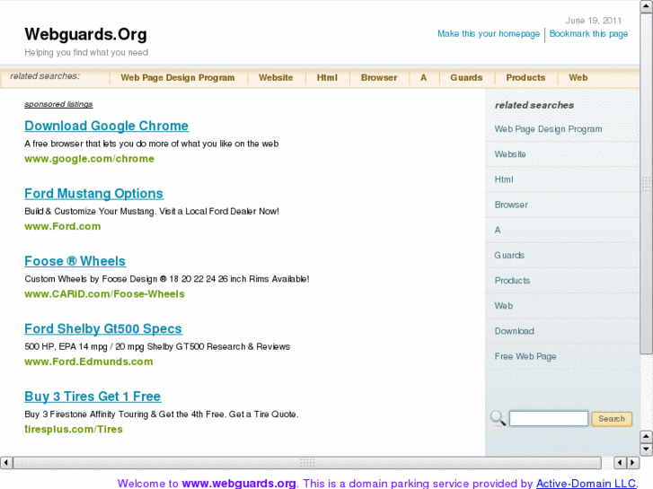Focus the search text input field
Screen dimensions: 653x489
click(549, 419)
